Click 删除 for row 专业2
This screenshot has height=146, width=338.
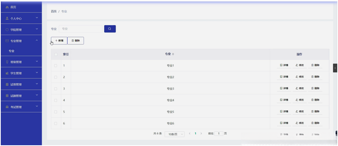(315, 76)
